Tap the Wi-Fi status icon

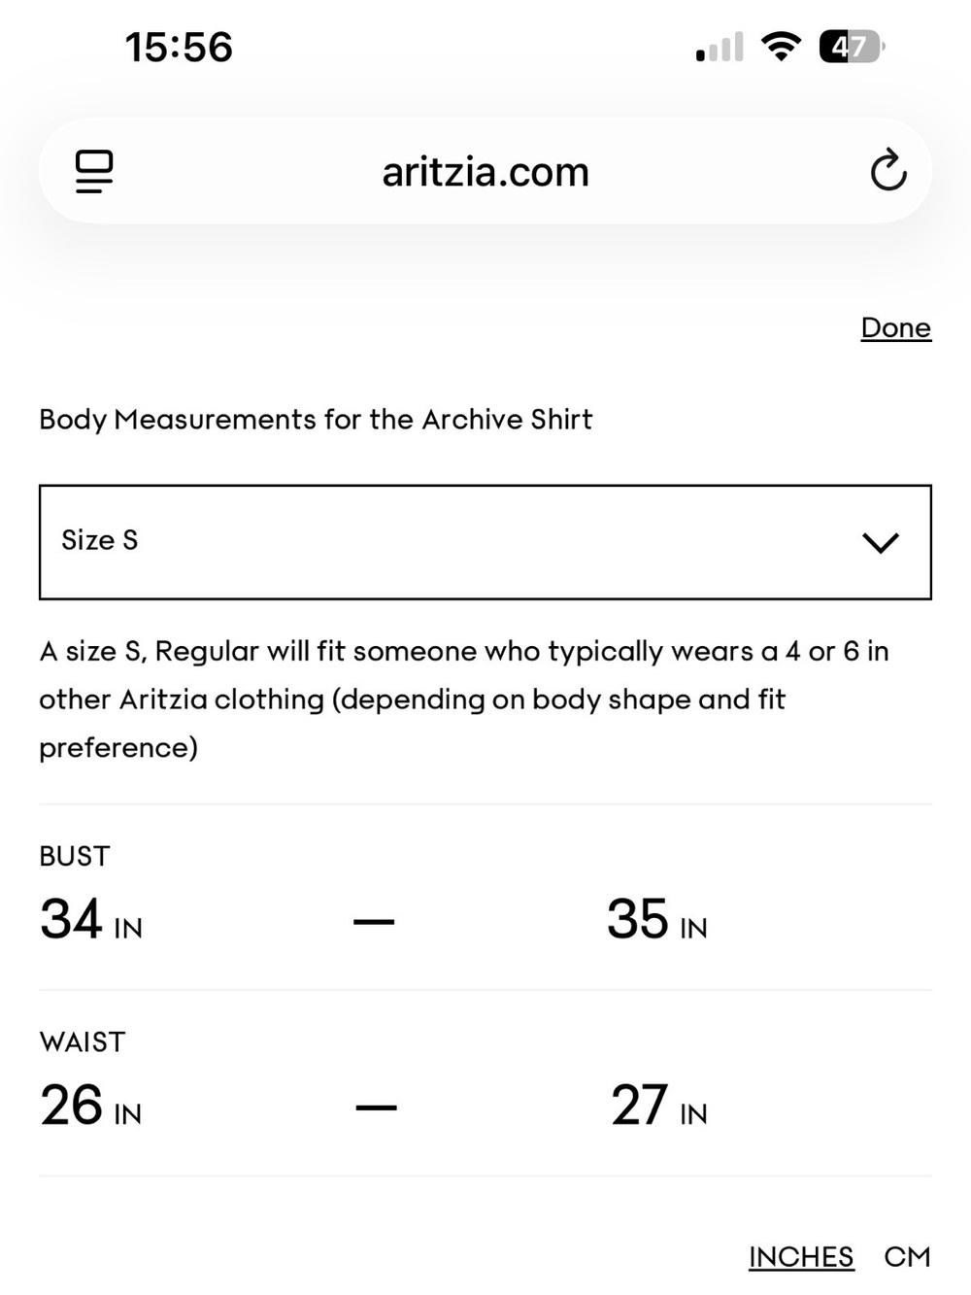click(781, 47)
